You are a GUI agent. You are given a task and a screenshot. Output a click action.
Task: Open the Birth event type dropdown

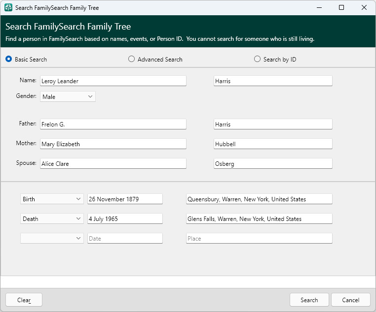pos(52,199)
